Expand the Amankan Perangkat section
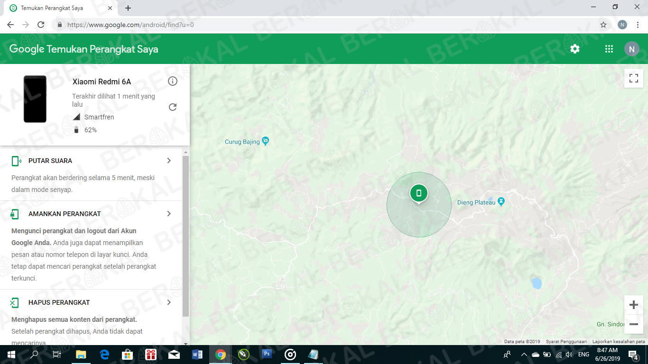Image resolution: width=648 pixels, height=364 pixels. (169, 214)
